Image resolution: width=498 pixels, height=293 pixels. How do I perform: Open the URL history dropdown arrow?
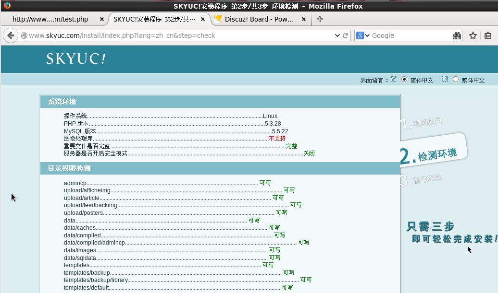(x=337, y=35)
